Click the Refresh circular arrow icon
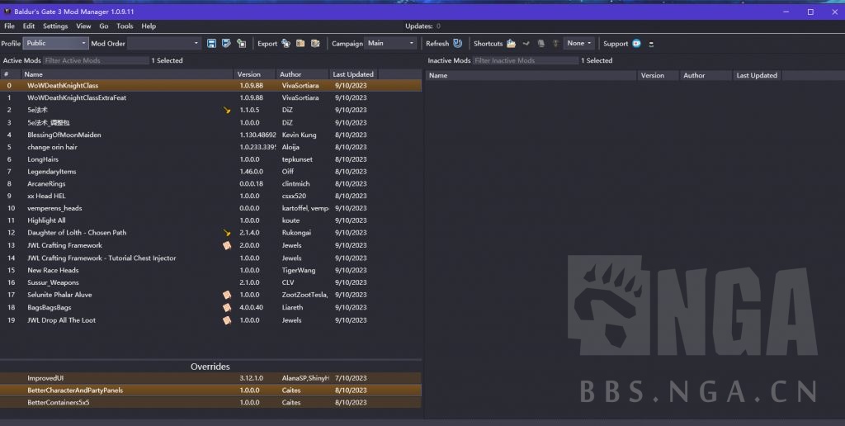The width and height of the screenshot is (845, 426). pos(457,43)
